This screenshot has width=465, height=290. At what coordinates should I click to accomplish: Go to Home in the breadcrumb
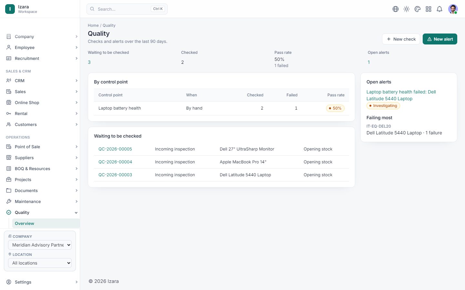(x=93, y=25)
